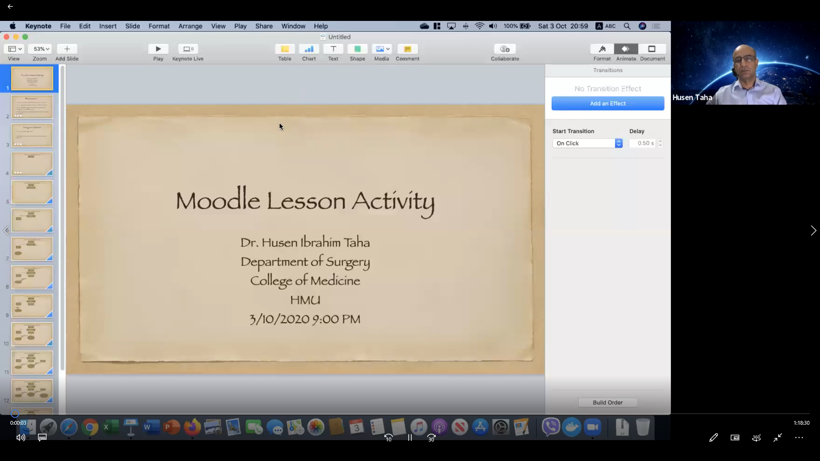This screenshot has width=820, height=461.
Task: Click the video player back arrow
Action: pyautogui.click(x=10, y=6)
